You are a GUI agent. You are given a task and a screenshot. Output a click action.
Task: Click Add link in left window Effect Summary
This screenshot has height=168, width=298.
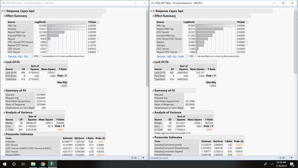[x=20, y=56]
